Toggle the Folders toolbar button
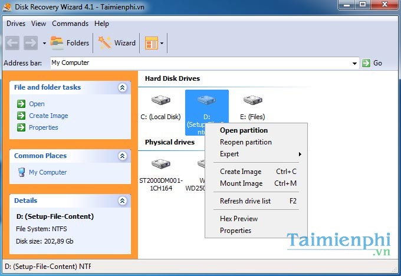 tap(70, 42)
